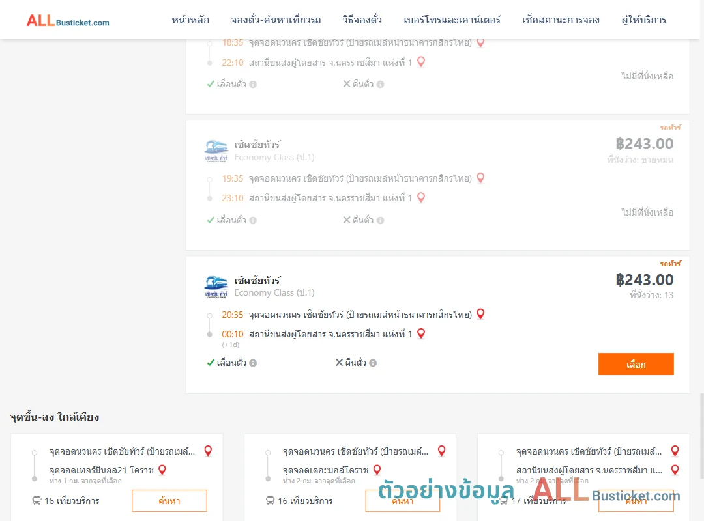The height and width of the screenshot is (521, 704).
Task: Click map pin for 23:10 arrival station
Action: click(421, 197)
